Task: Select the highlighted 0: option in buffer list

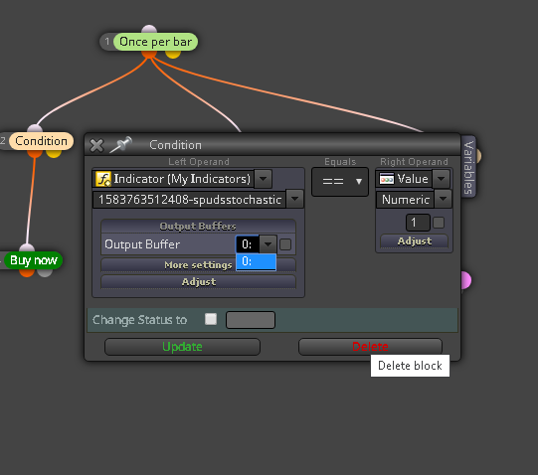Action: tap(256, 261)
